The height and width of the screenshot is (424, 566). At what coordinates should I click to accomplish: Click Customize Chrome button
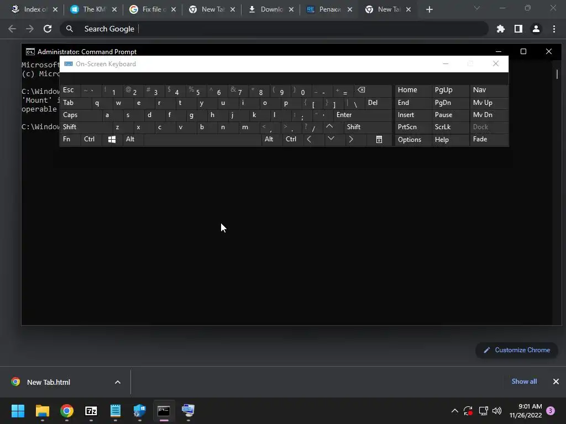point(517,350)
